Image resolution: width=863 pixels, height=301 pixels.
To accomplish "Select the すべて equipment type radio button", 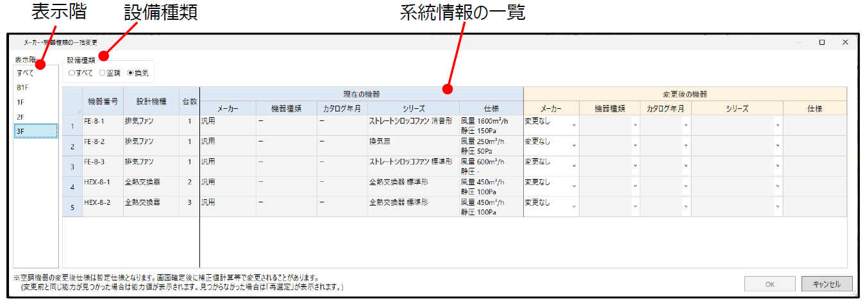I will pyautogui.click(x=71, y=73).
